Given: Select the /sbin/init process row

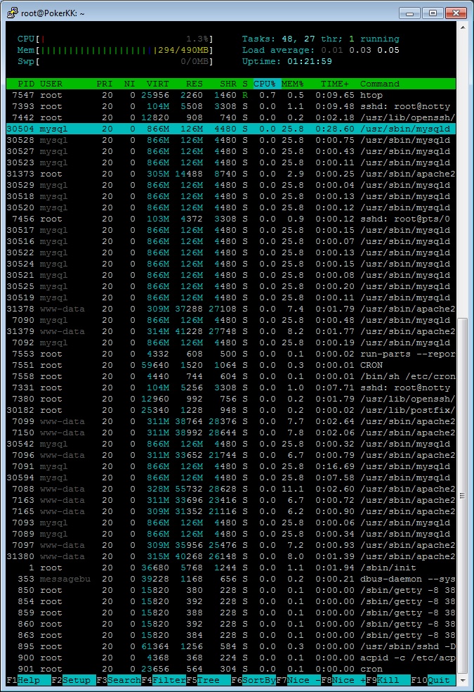Looking at the screenshot, I should (230, 568).
